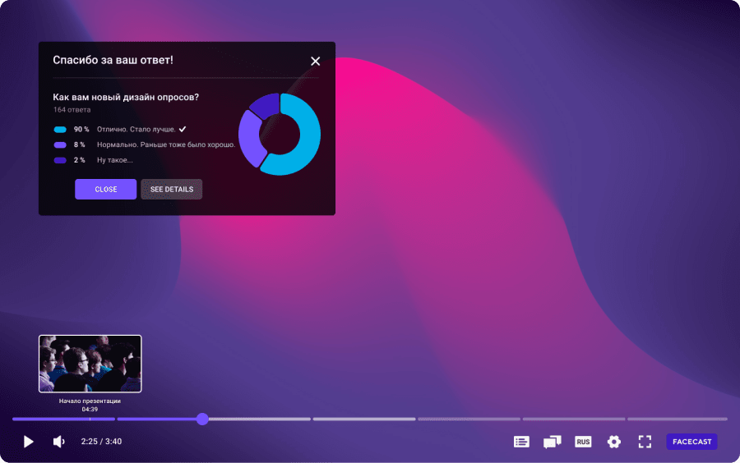Viewport: 740px width, 463px height.
Task: Change language via the RUS badge
Action: point(583,442)
